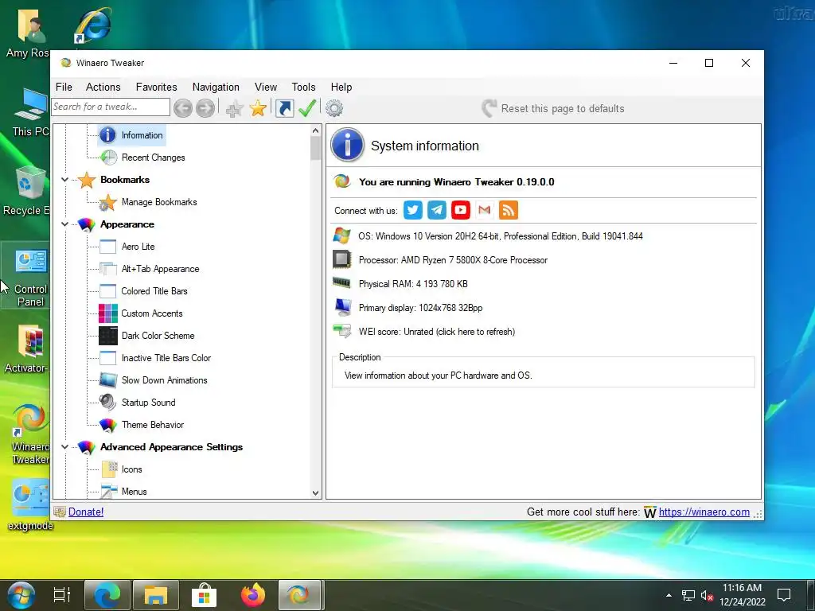Open the Tools menu
The height and width of the screenshot is (611, 815).
click(303, 88)
